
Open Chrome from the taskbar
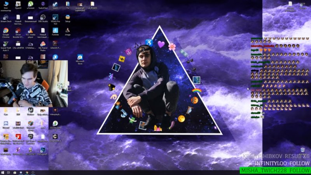point(27,172)
